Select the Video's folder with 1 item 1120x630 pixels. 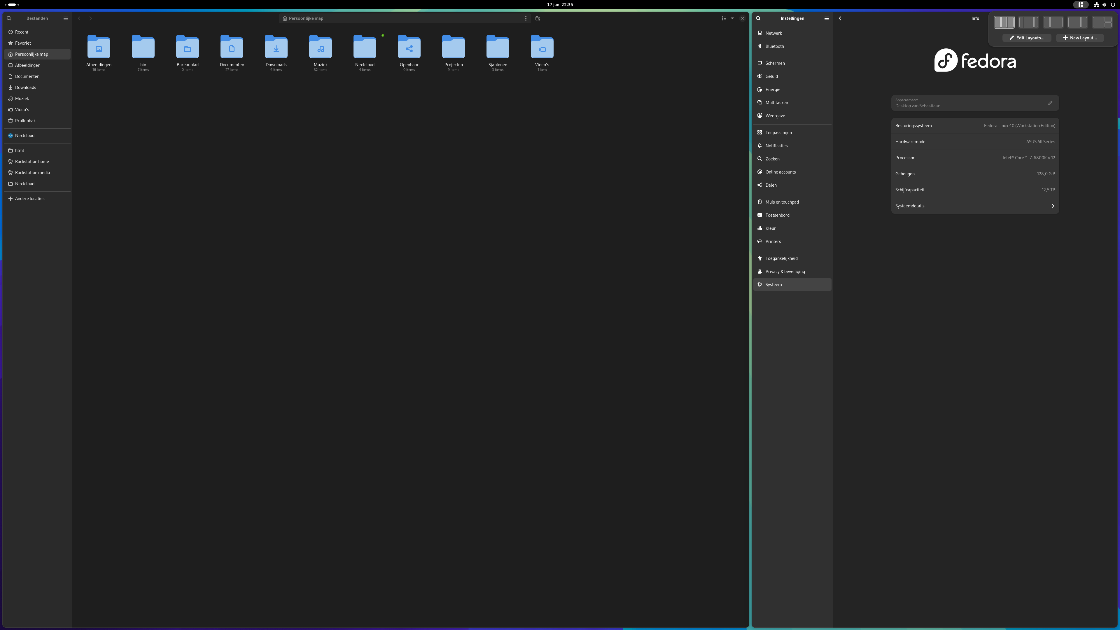[542, 47]
